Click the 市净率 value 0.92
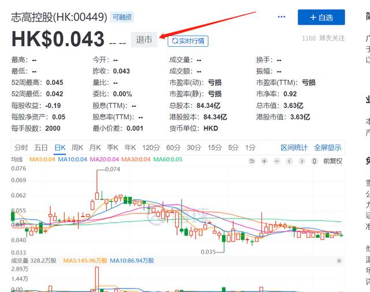Viewport: 370px width, 292px height. tap(290, 94)
